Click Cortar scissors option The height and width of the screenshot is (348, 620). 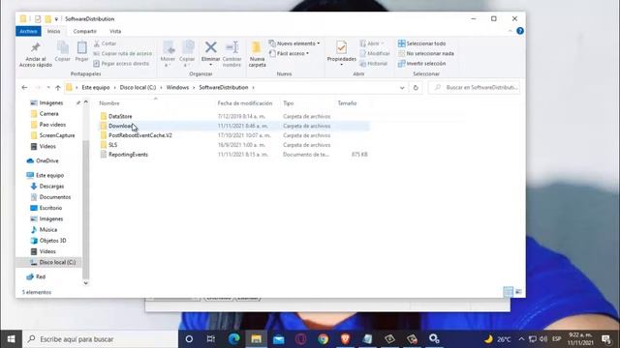[106, 43]
